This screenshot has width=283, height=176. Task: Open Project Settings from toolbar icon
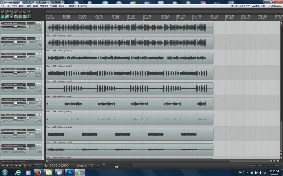[16, 12]
